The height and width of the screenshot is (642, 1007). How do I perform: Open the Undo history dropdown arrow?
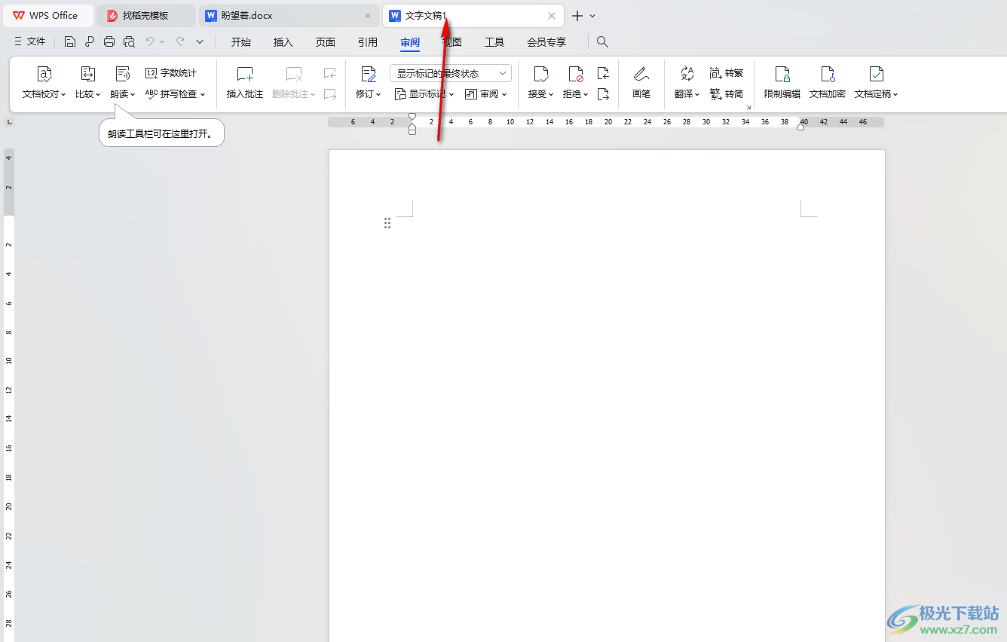click(x=161, y=42)
